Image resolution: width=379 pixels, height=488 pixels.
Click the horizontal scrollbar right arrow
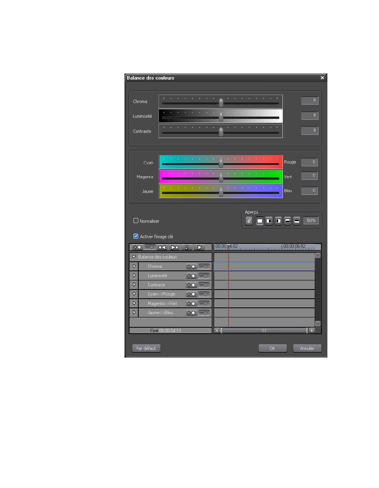tap(312, 331)
